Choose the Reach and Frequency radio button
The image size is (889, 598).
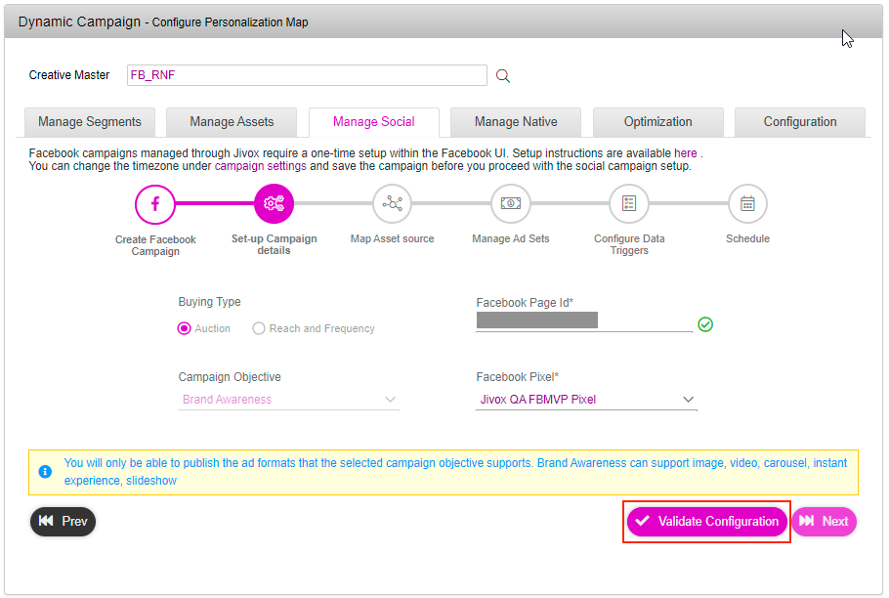coord(259,328)
